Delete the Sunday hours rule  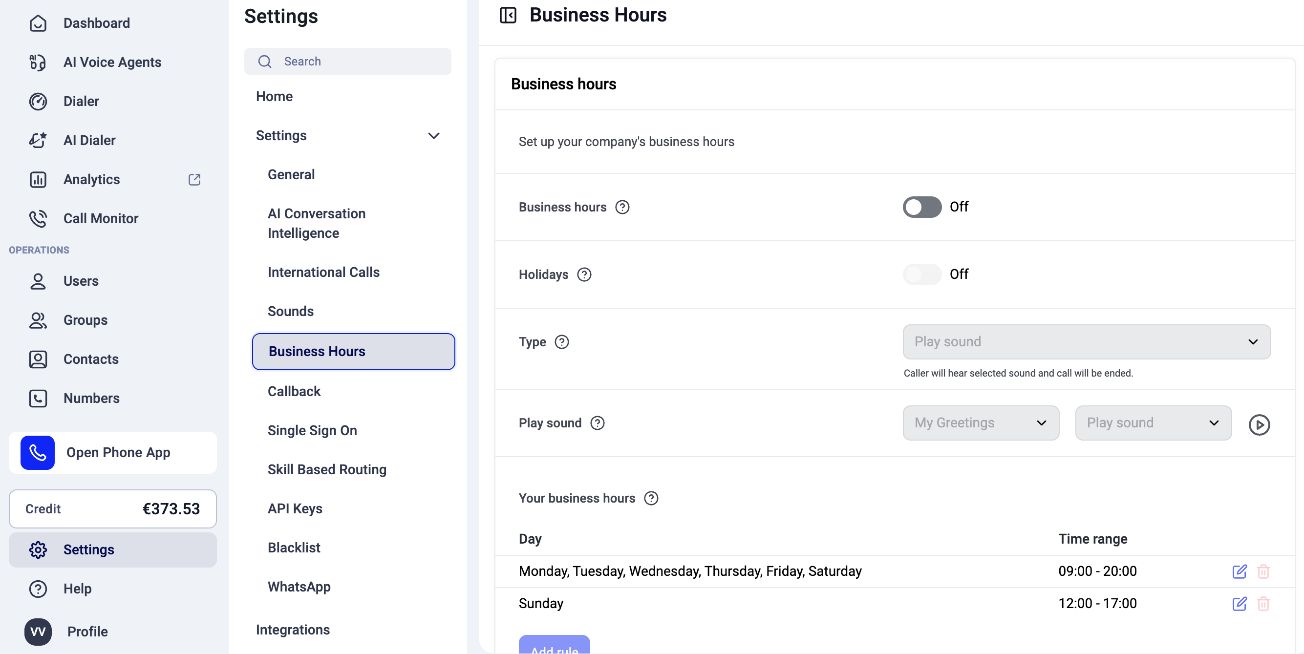point(1263,604)
